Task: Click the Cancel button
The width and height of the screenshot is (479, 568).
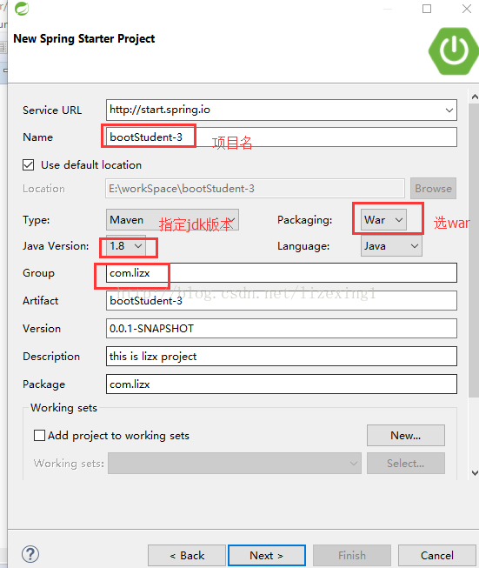Action: [436, 555]
